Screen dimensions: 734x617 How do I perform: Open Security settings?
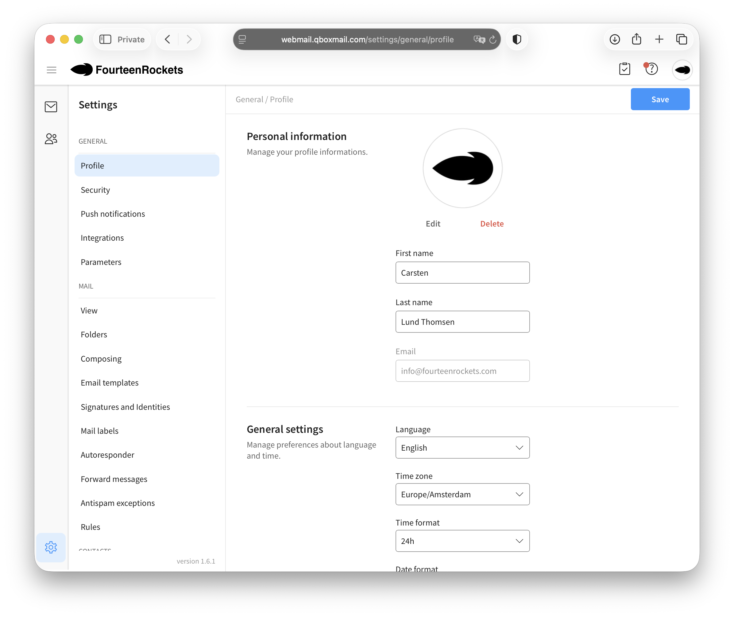pyautogui.click(x=147, y=190)
